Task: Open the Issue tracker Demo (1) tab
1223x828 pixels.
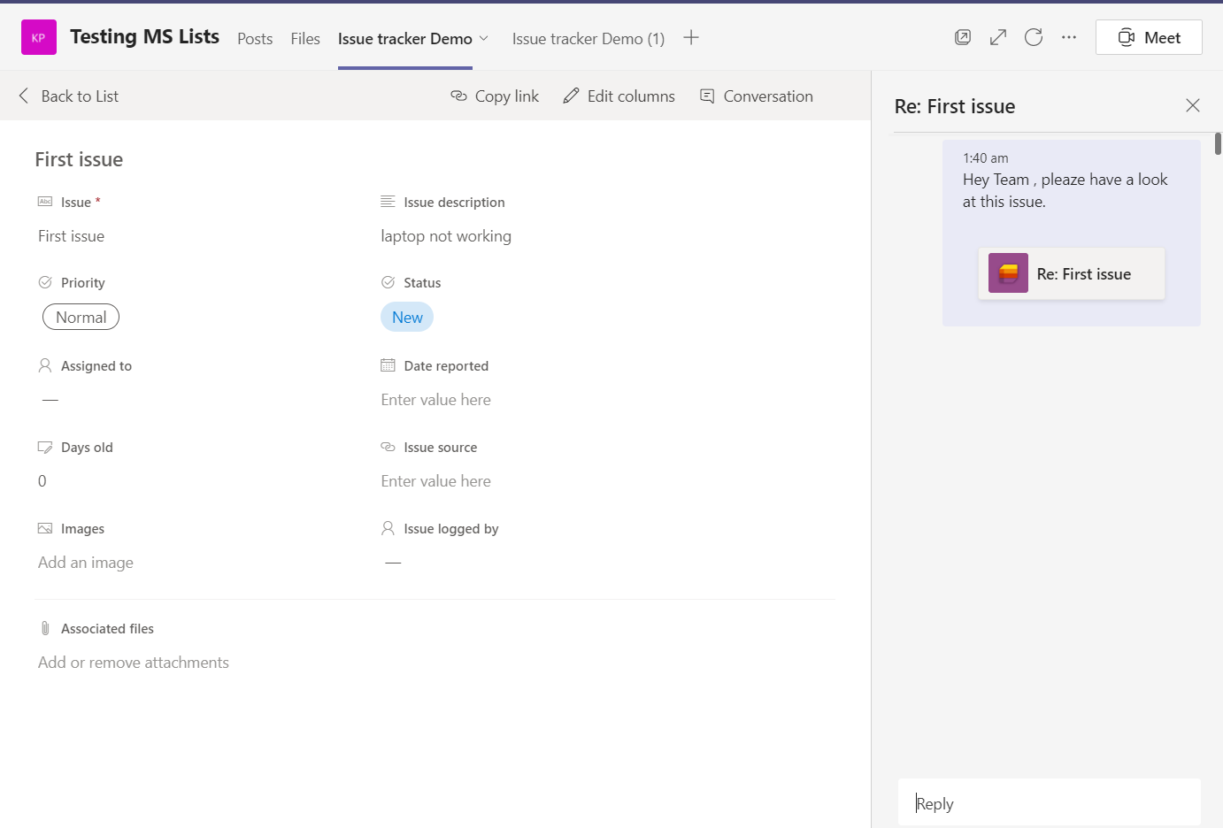Action: [x=588, y=39]
